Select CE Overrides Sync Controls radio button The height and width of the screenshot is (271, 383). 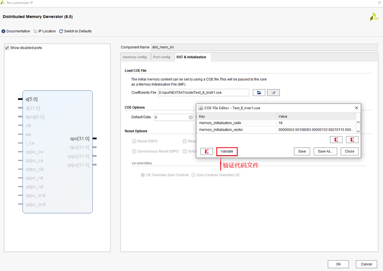(143, 174)
